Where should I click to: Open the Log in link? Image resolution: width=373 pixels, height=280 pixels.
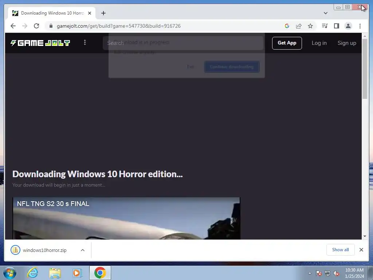click(319, 43)
